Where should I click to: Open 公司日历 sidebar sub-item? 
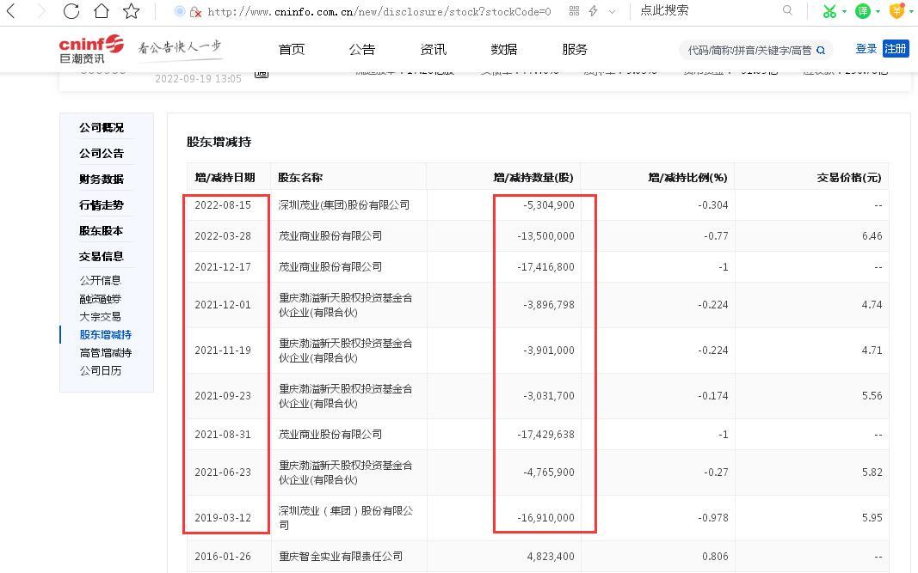pos(100,371)
